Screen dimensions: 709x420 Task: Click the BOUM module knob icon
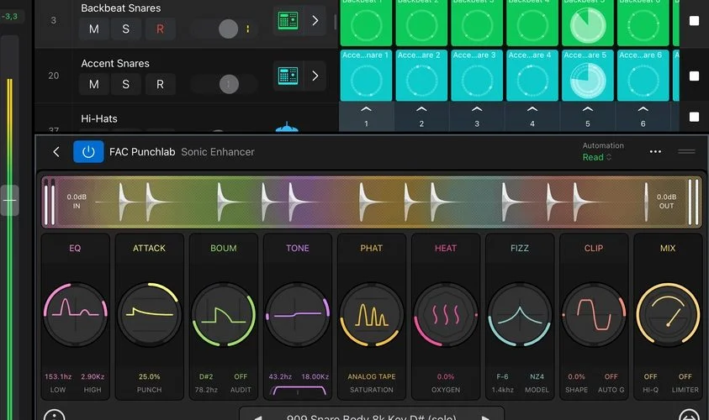point(224,315)
